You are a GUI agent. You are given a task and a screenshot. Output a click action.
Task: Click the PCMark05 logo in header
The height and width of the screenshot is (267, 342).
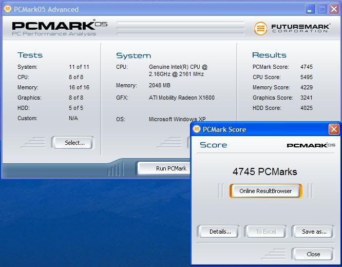pos(60,28)
